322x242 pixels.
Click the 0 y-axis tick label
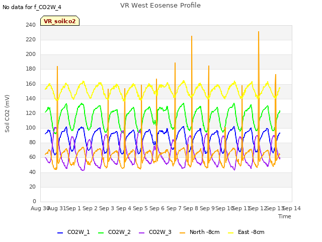pos(34,201)
